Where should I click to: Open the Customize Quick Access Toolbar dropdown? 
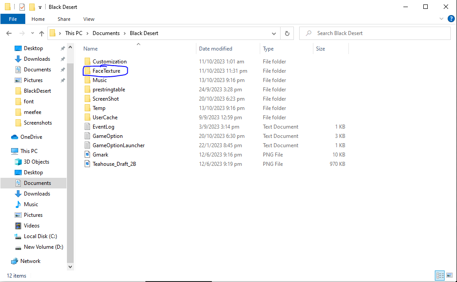(x=40, y=7)
